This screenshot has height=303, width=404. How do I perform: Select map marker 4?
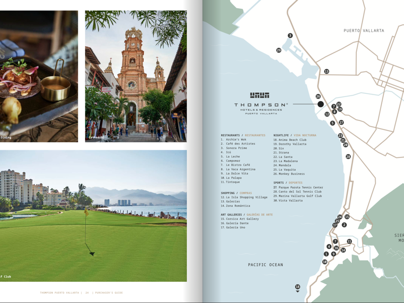[329, 247]
